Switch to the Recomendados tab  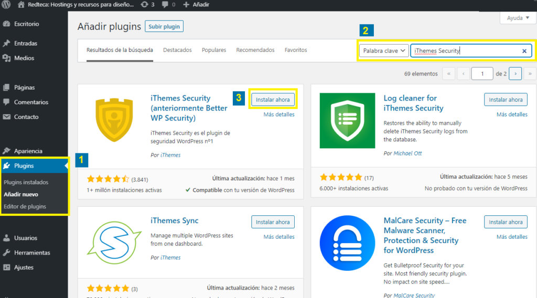click(255, 50)
